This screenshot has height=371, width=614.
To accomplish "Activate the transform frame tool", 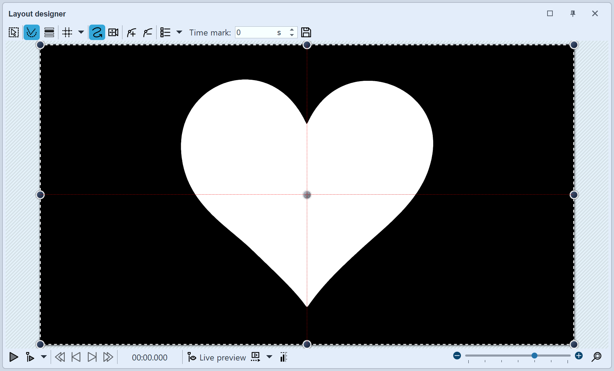I will coord(113,32).
